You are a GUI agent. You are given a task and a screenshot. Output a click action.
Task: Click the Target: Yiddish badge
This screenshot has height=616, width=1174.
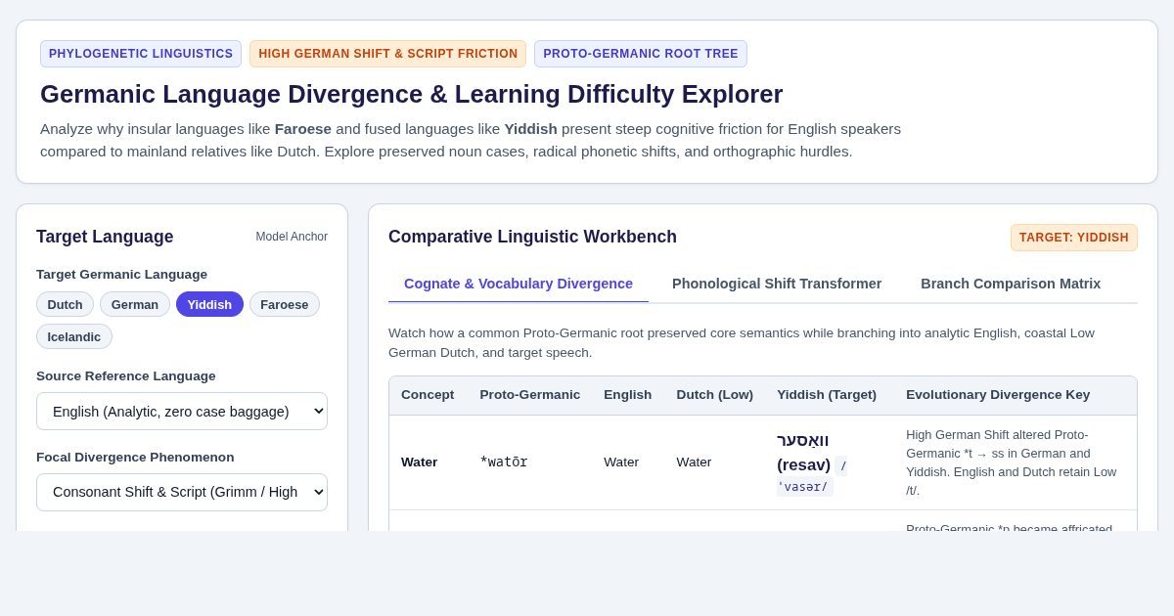[x=1074, y=238]
